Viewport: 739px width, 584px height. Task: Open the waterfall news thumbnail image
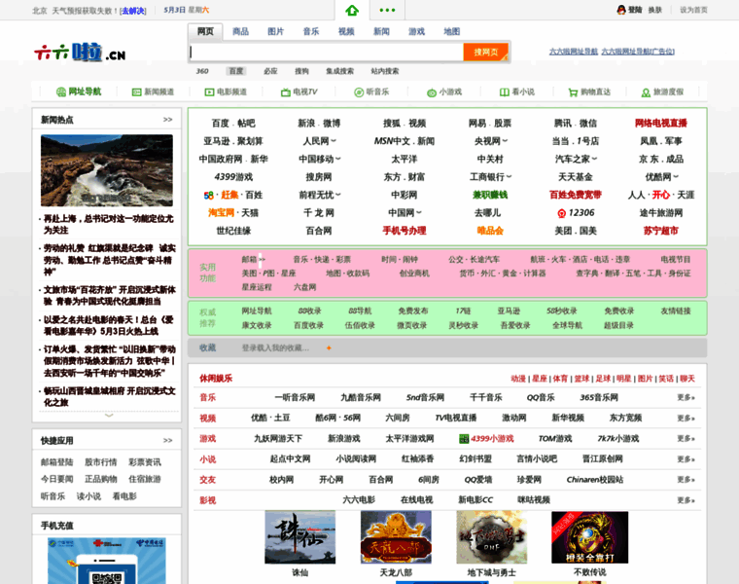[107, 170]
